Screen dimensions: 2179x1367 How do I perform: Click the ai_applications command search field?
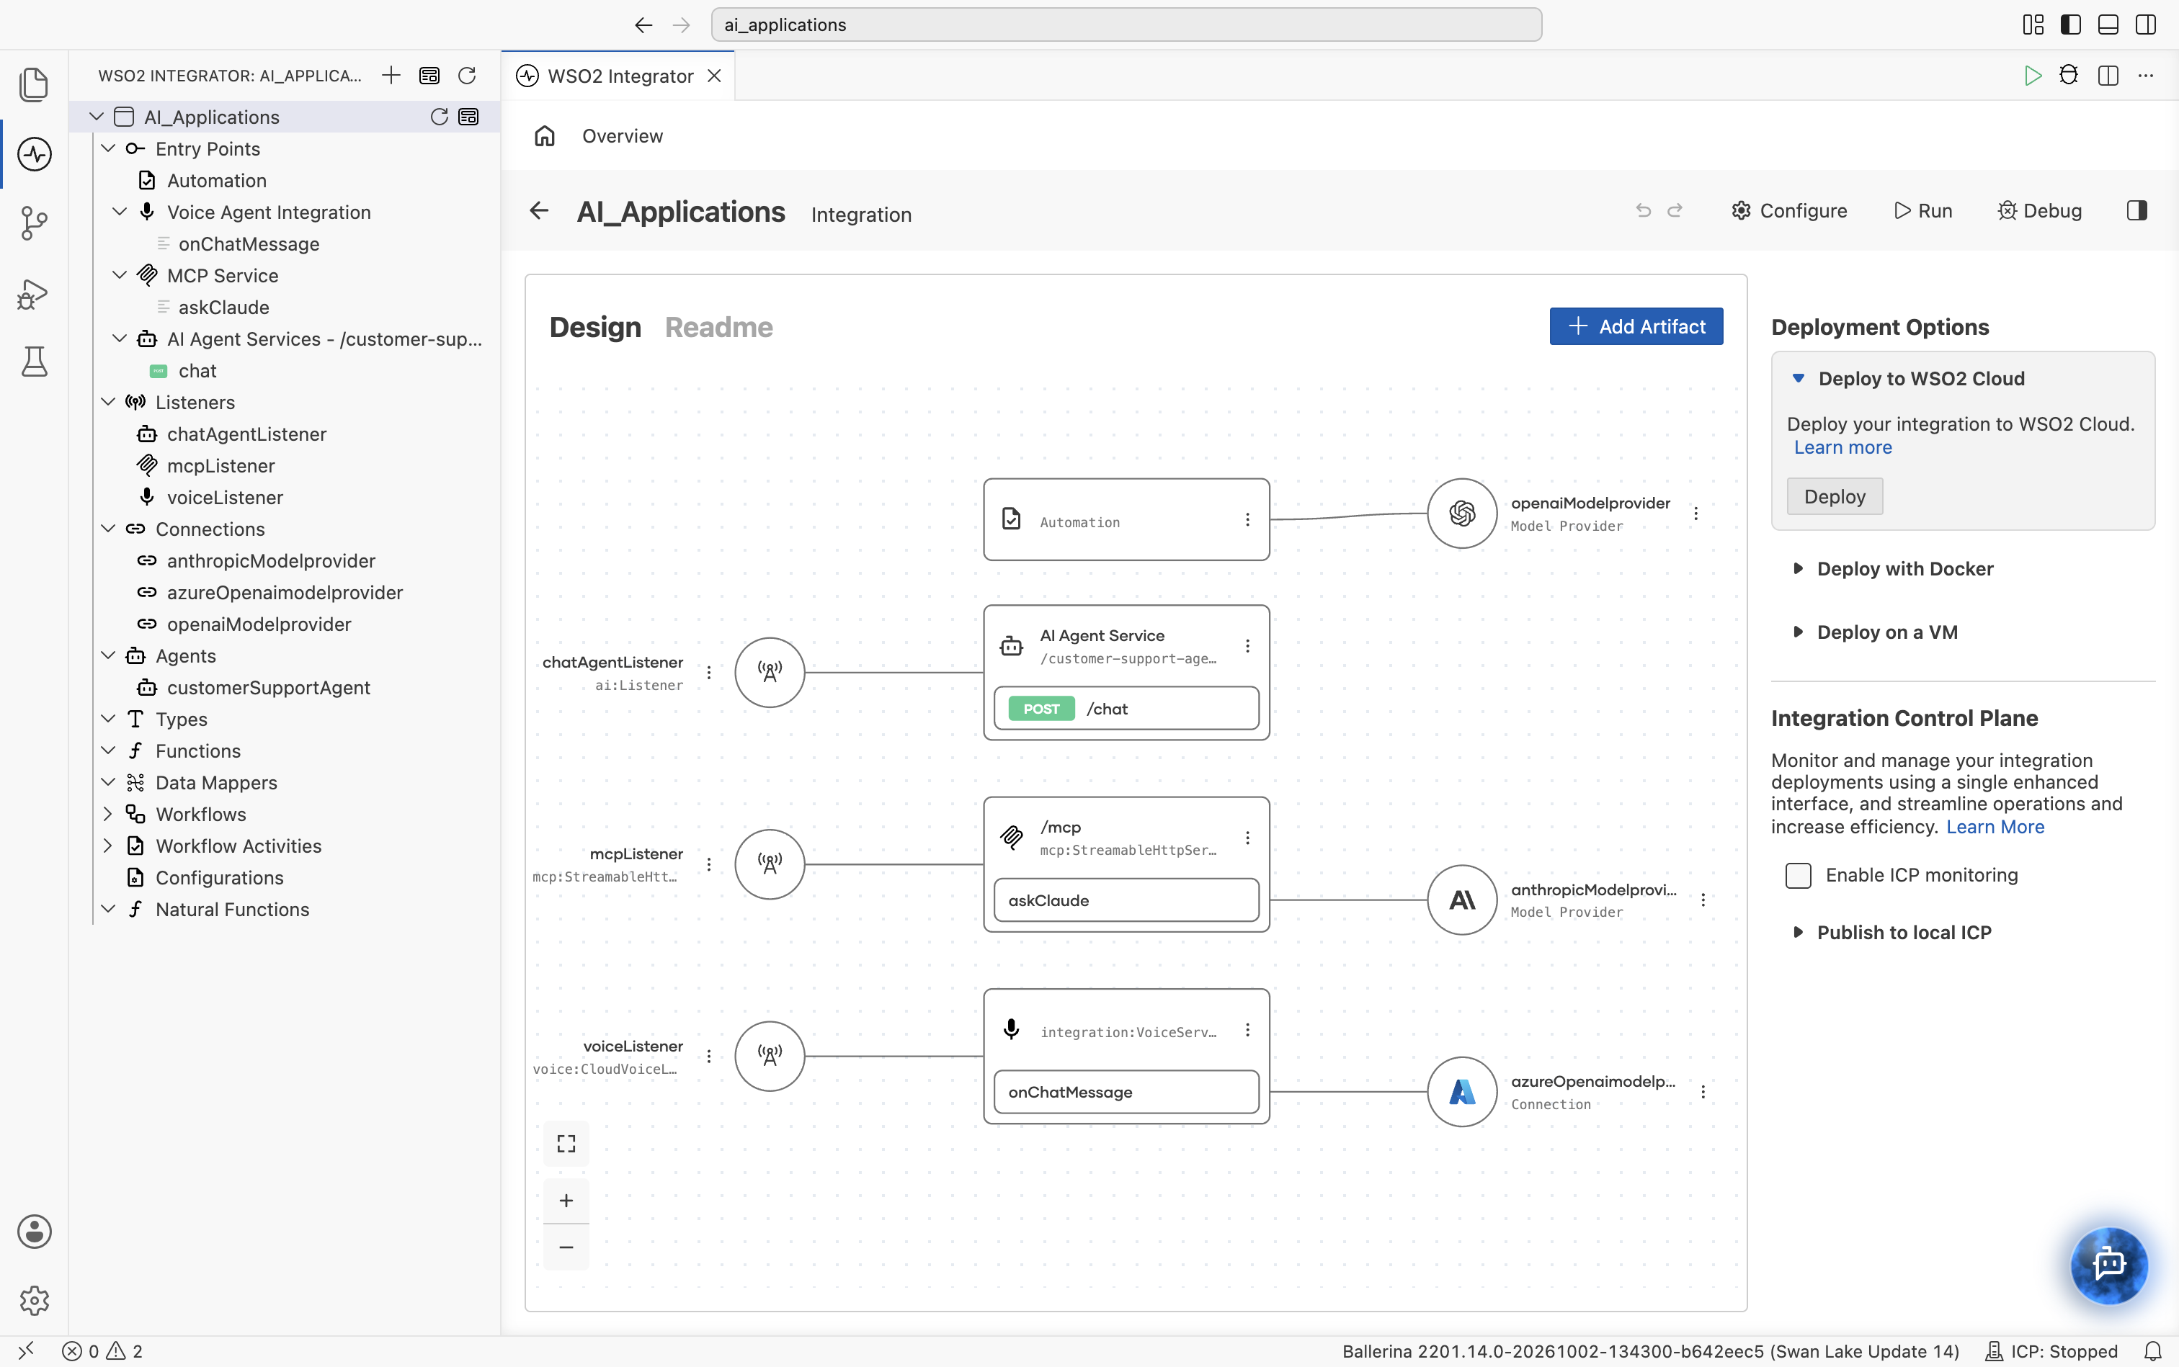click(x=1126, y=24)
